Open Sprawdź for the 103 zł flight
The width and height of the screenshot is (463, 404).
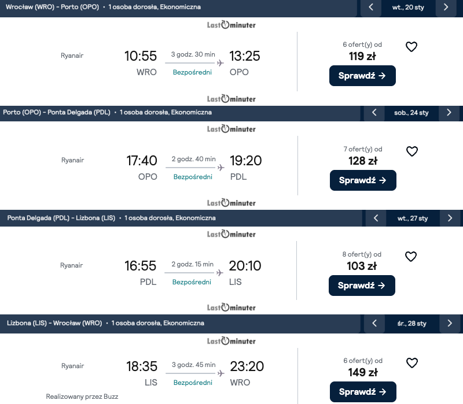coord(362,286)
